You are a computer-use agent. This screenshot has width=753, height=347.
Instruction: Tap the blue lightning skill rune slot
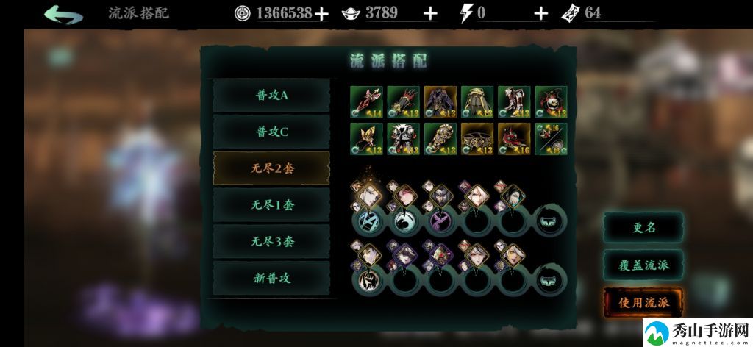[369, 221]
